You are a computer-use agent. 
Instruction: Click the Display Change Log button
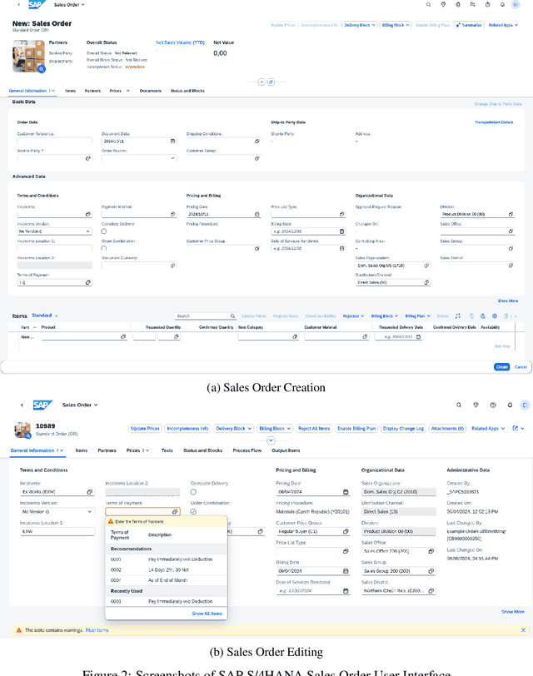404,429
